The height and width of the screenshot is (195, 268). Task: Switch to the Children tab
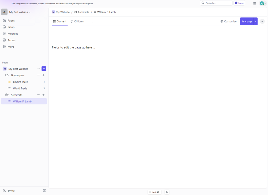(77, 21)
